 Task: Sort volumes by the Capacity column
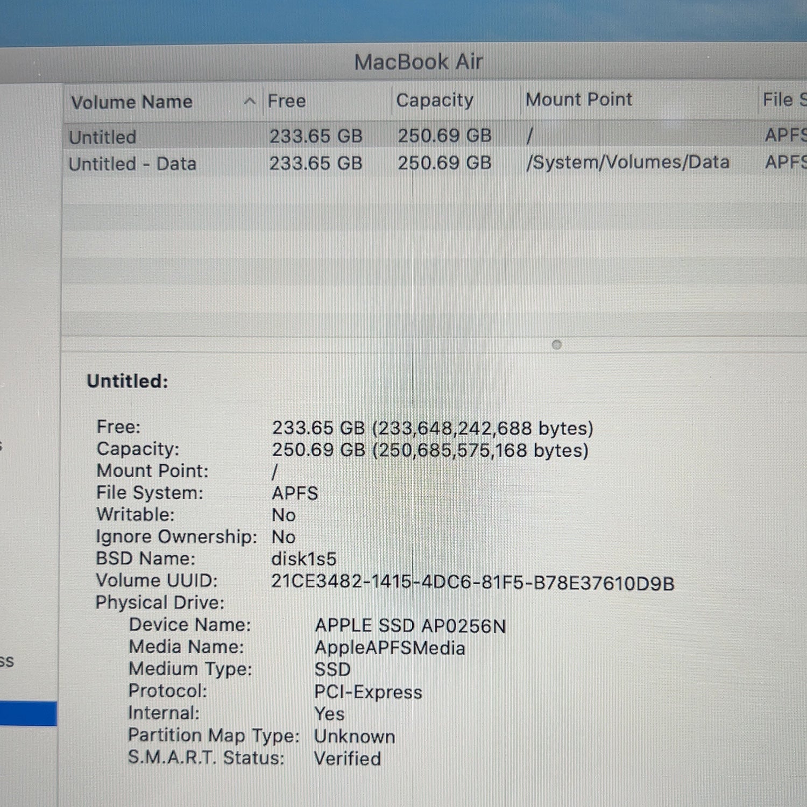[435, 100]
